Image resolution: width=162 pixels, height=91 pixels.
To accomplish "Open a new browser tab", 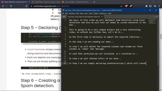I will point(94,2).
